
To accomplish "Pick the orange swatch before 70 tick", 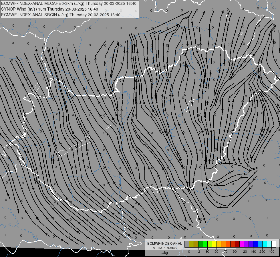I will (224, 244).
